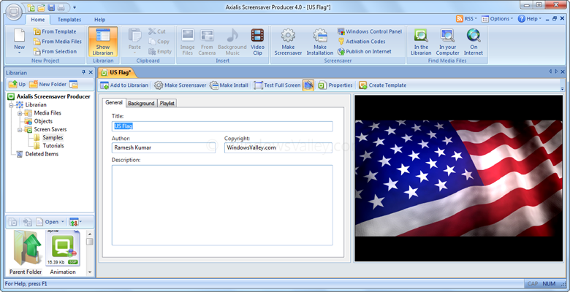The image size is (570, 292).
Task: Insert image From Camera
Action: 207,42
